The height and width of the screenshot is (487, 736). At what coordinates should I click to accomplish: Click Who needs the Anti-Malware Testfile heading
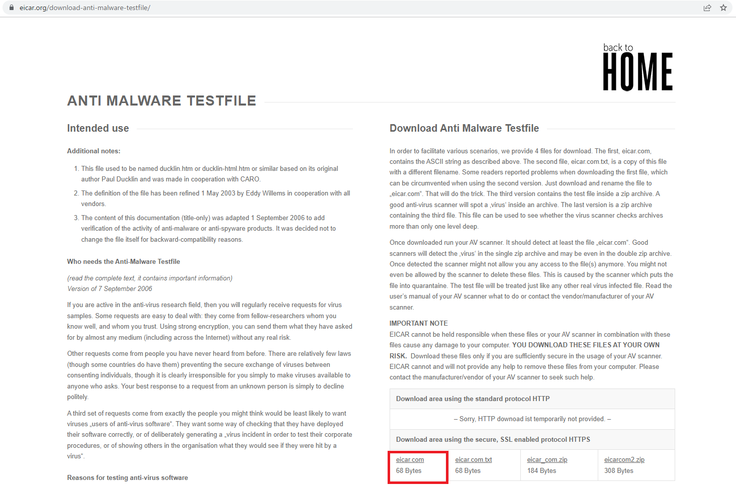point(124,261)
